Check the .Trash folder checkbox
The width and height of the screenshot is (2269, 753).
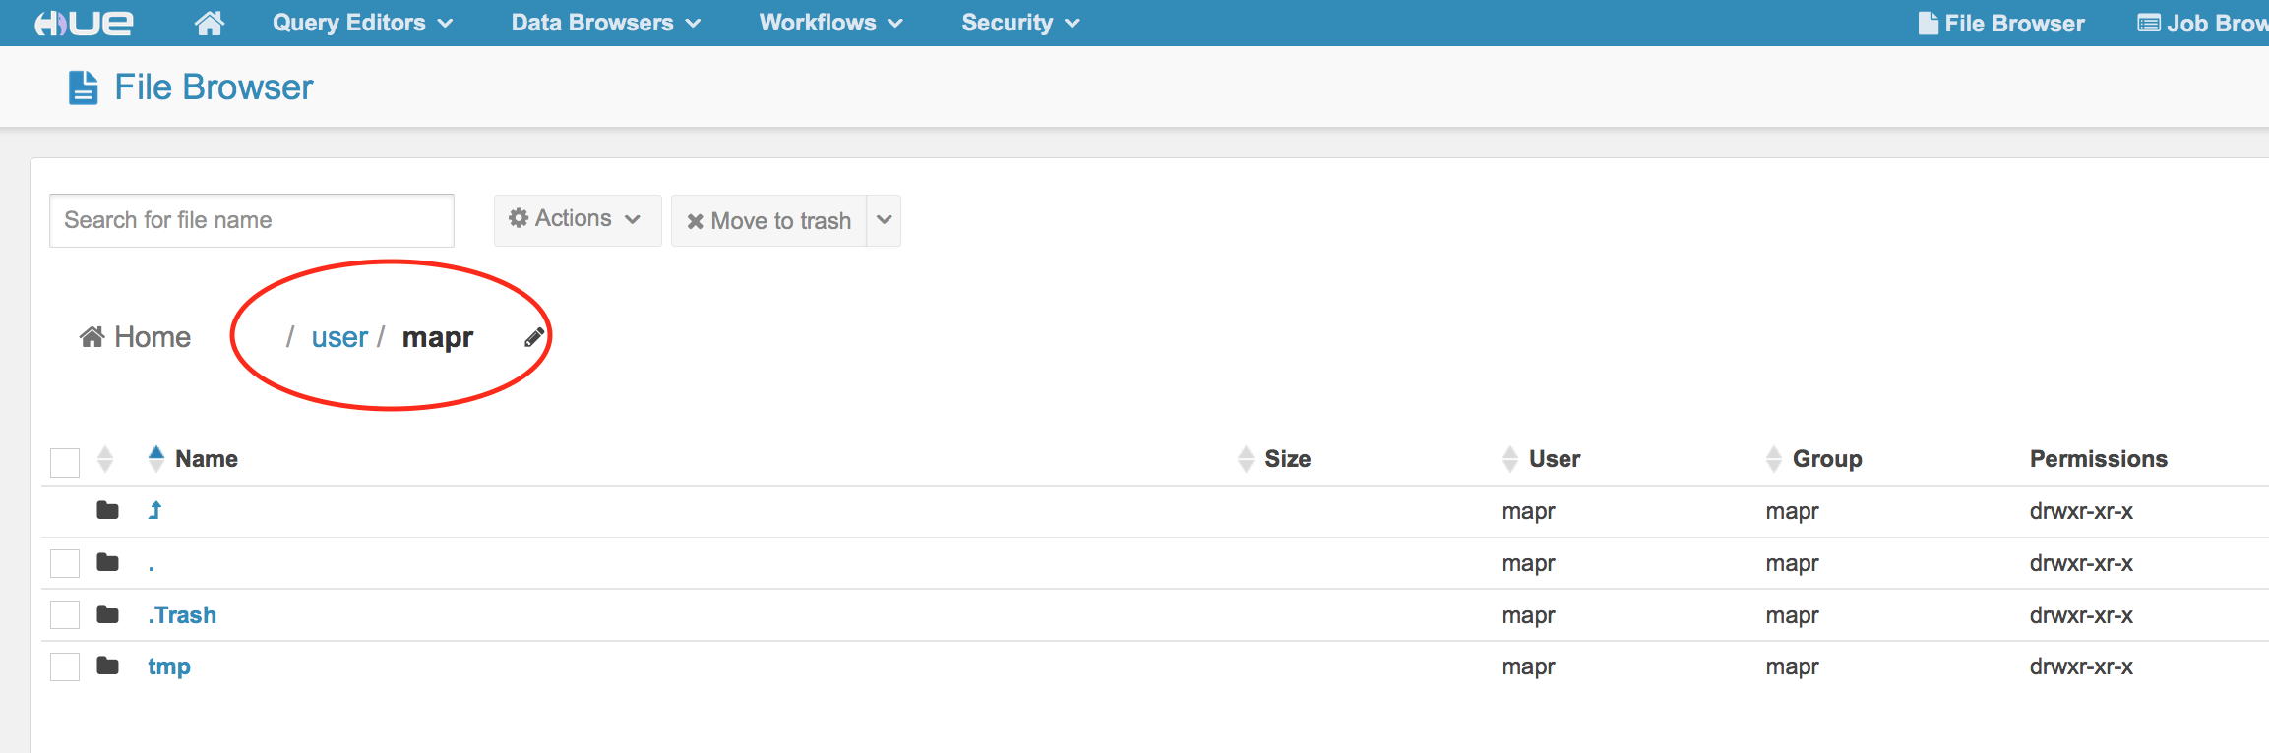tap(65, 615)
